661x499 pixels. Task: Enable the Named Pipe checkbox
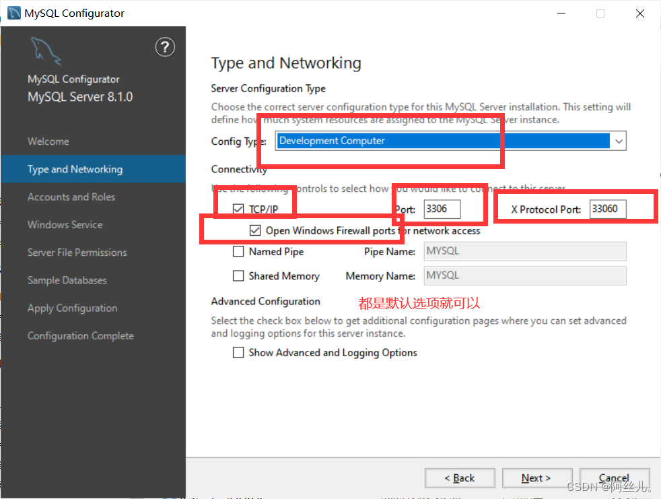click(238, 251)
